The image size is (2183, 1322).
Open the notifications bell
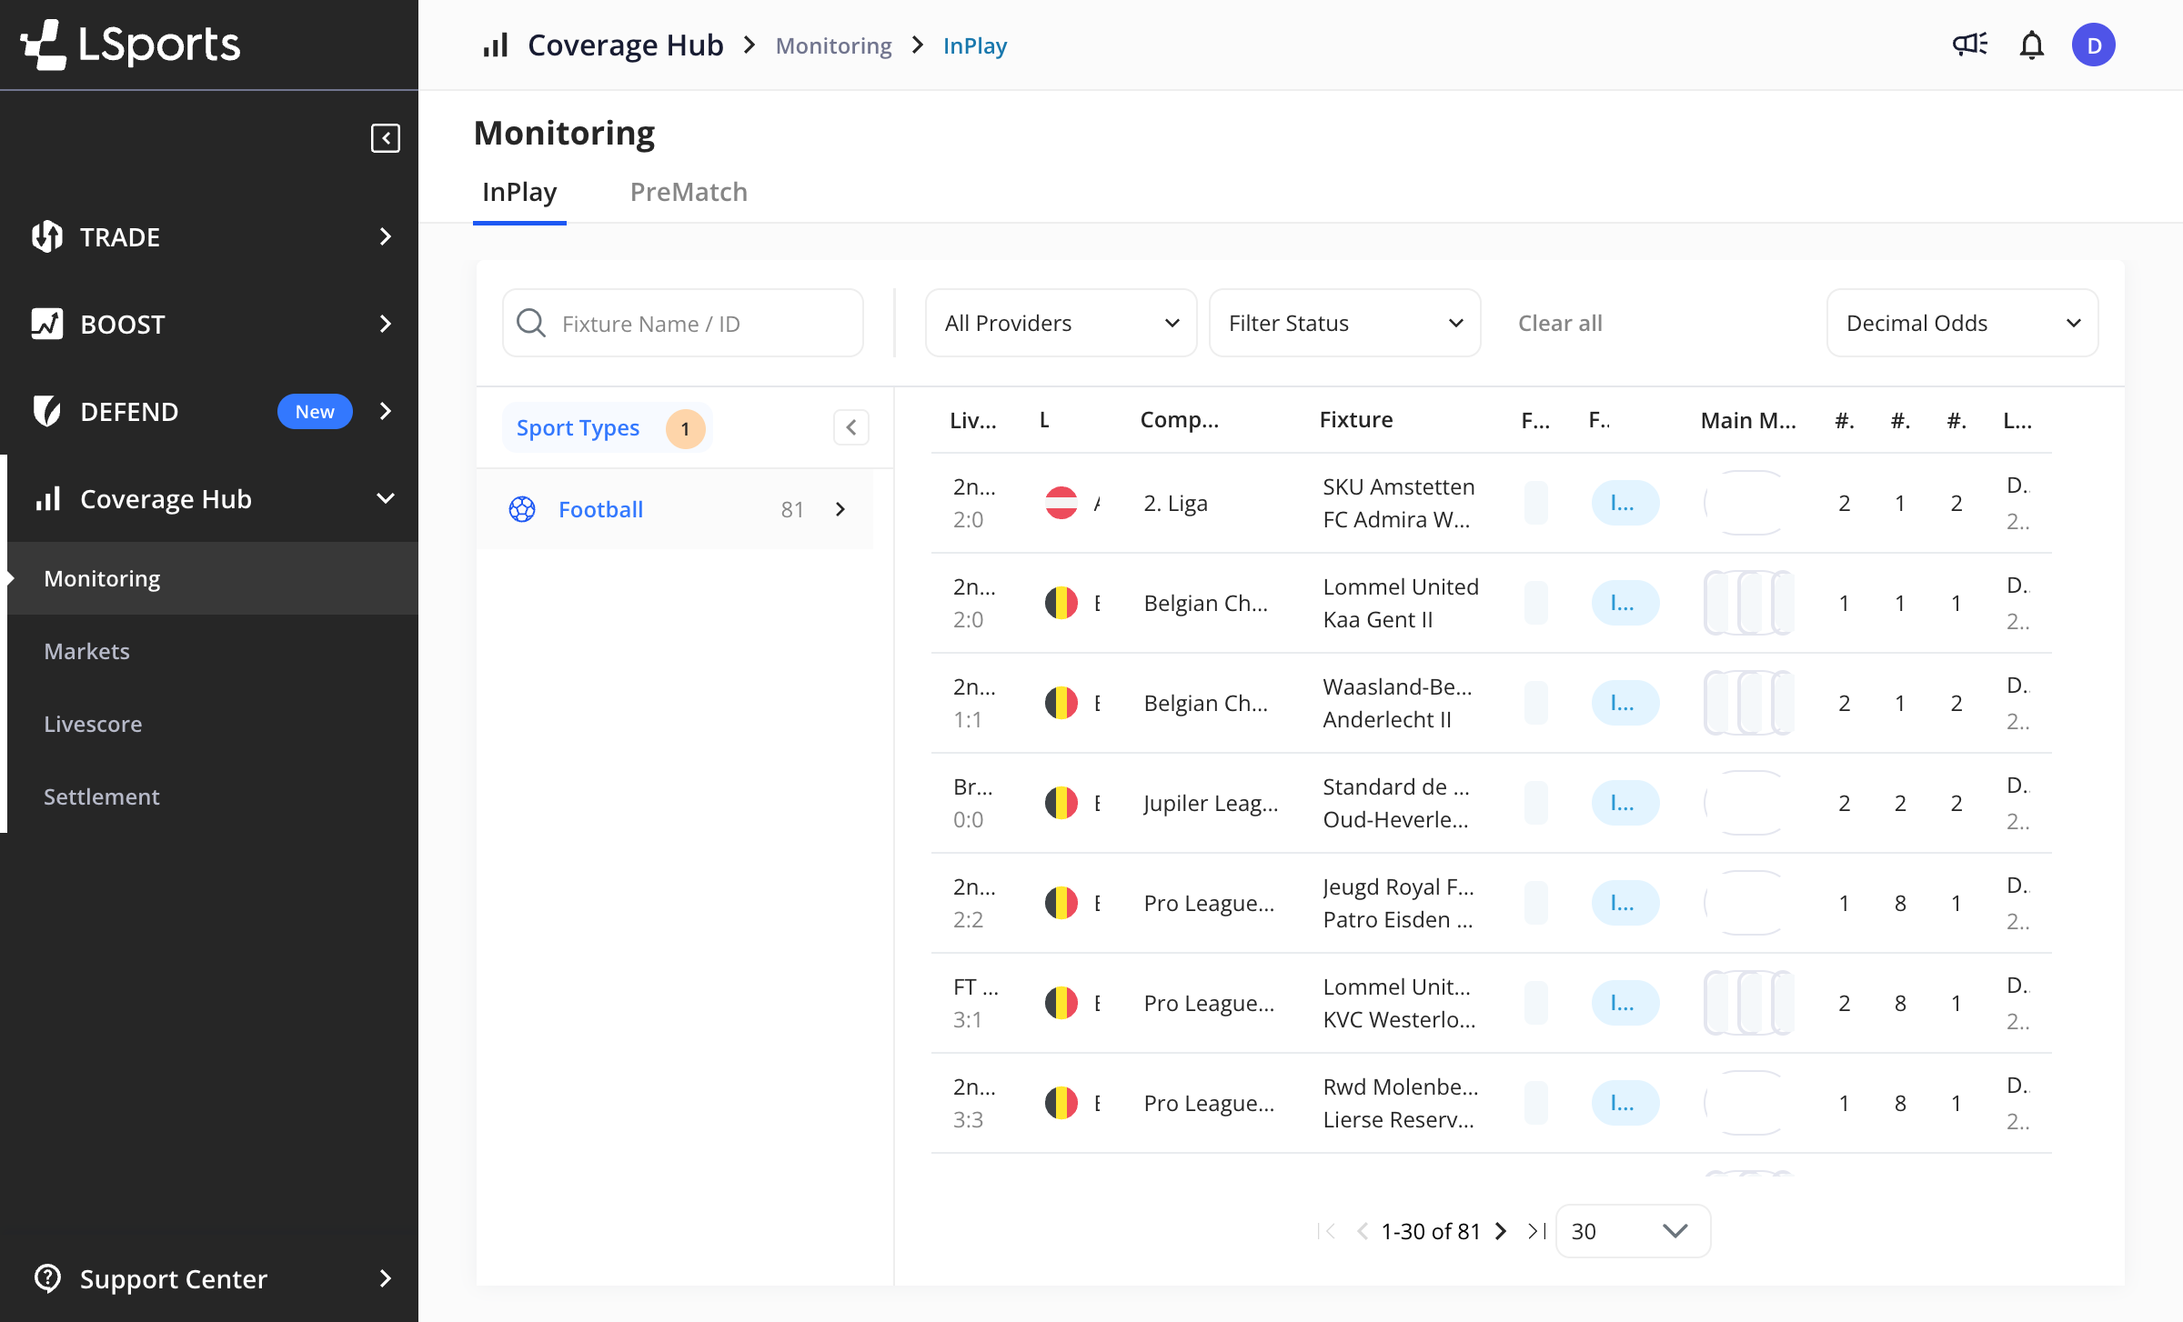coord(2031,45)
